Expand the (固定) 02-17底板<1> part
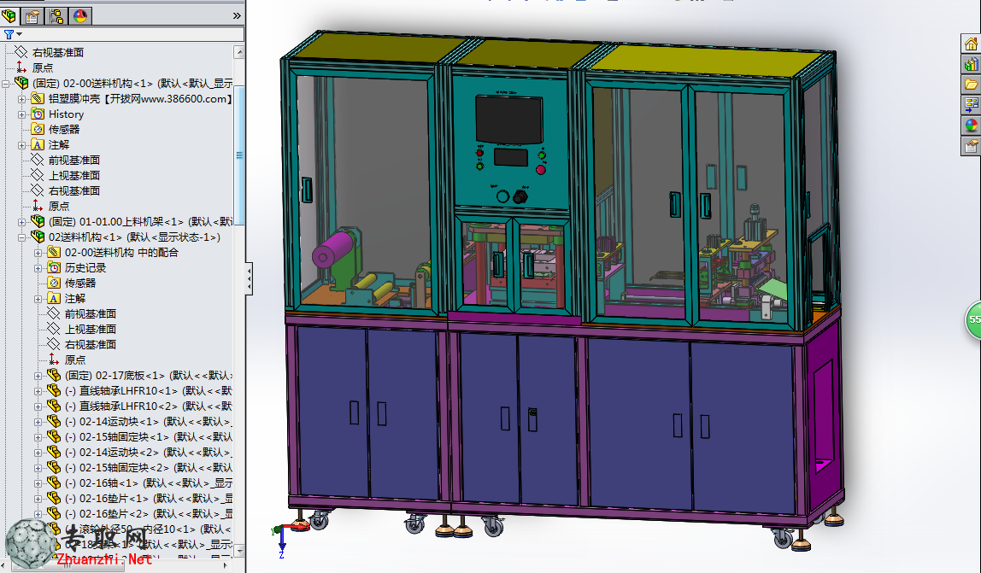Screen dimensions: 981x573 tap(38, 376)
